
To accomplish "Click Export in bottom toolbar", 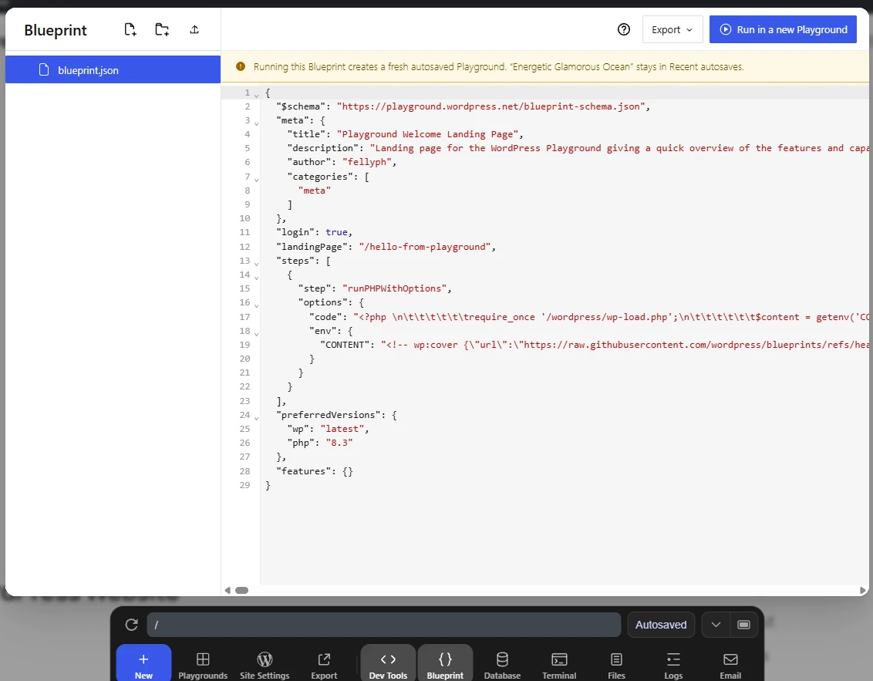I will click(324, 666).
